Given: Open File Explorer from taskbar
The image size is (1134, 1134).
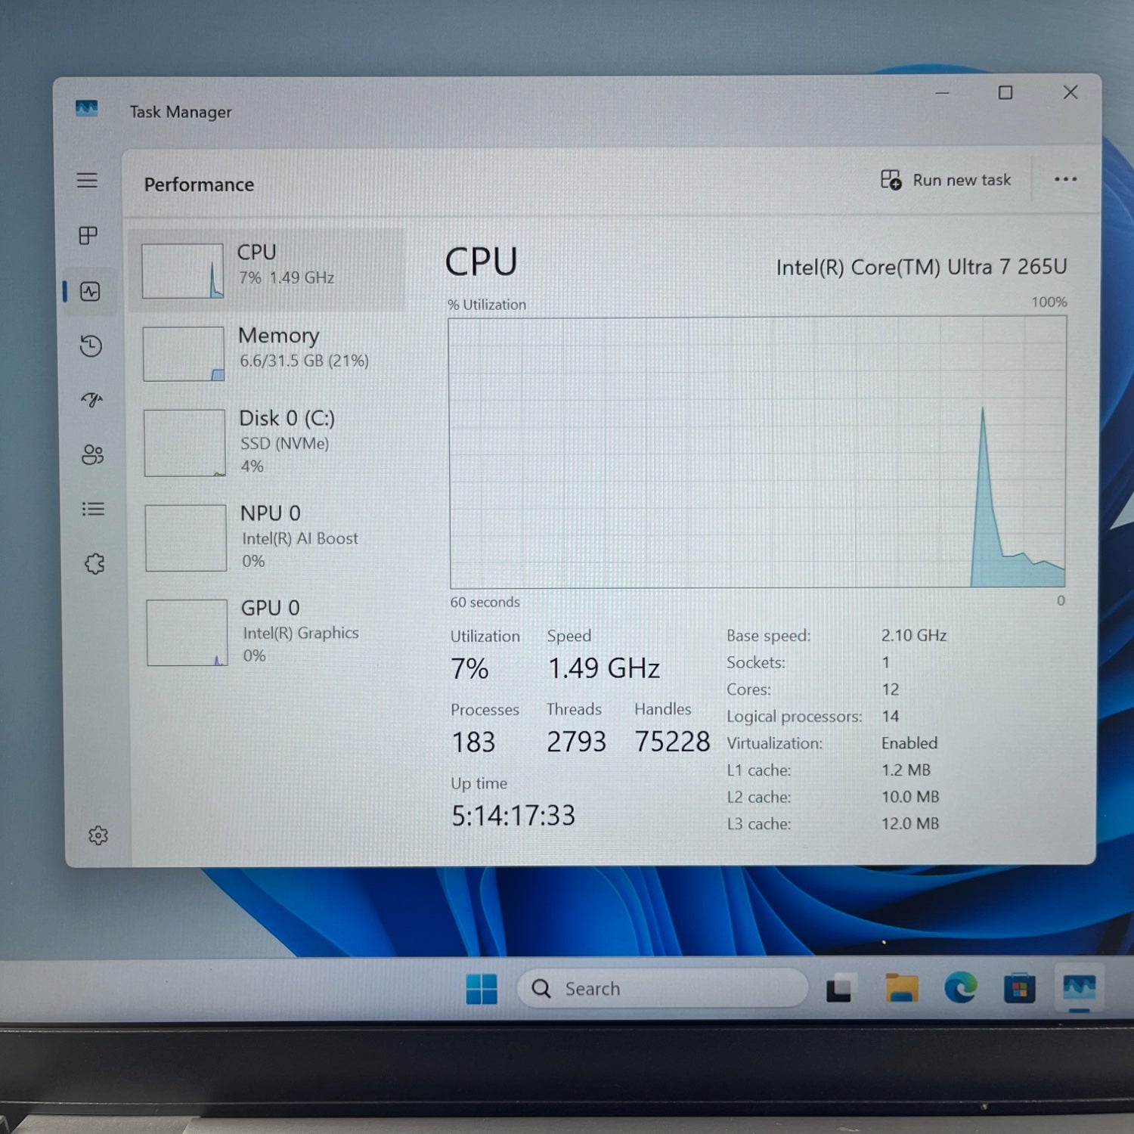Looking at the screenshot, I should (x=900, y=988).
